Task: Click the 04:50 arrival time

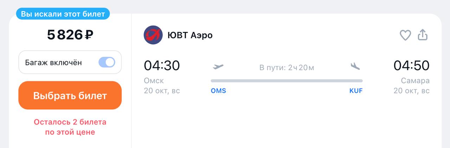Action: coord(411,66)
